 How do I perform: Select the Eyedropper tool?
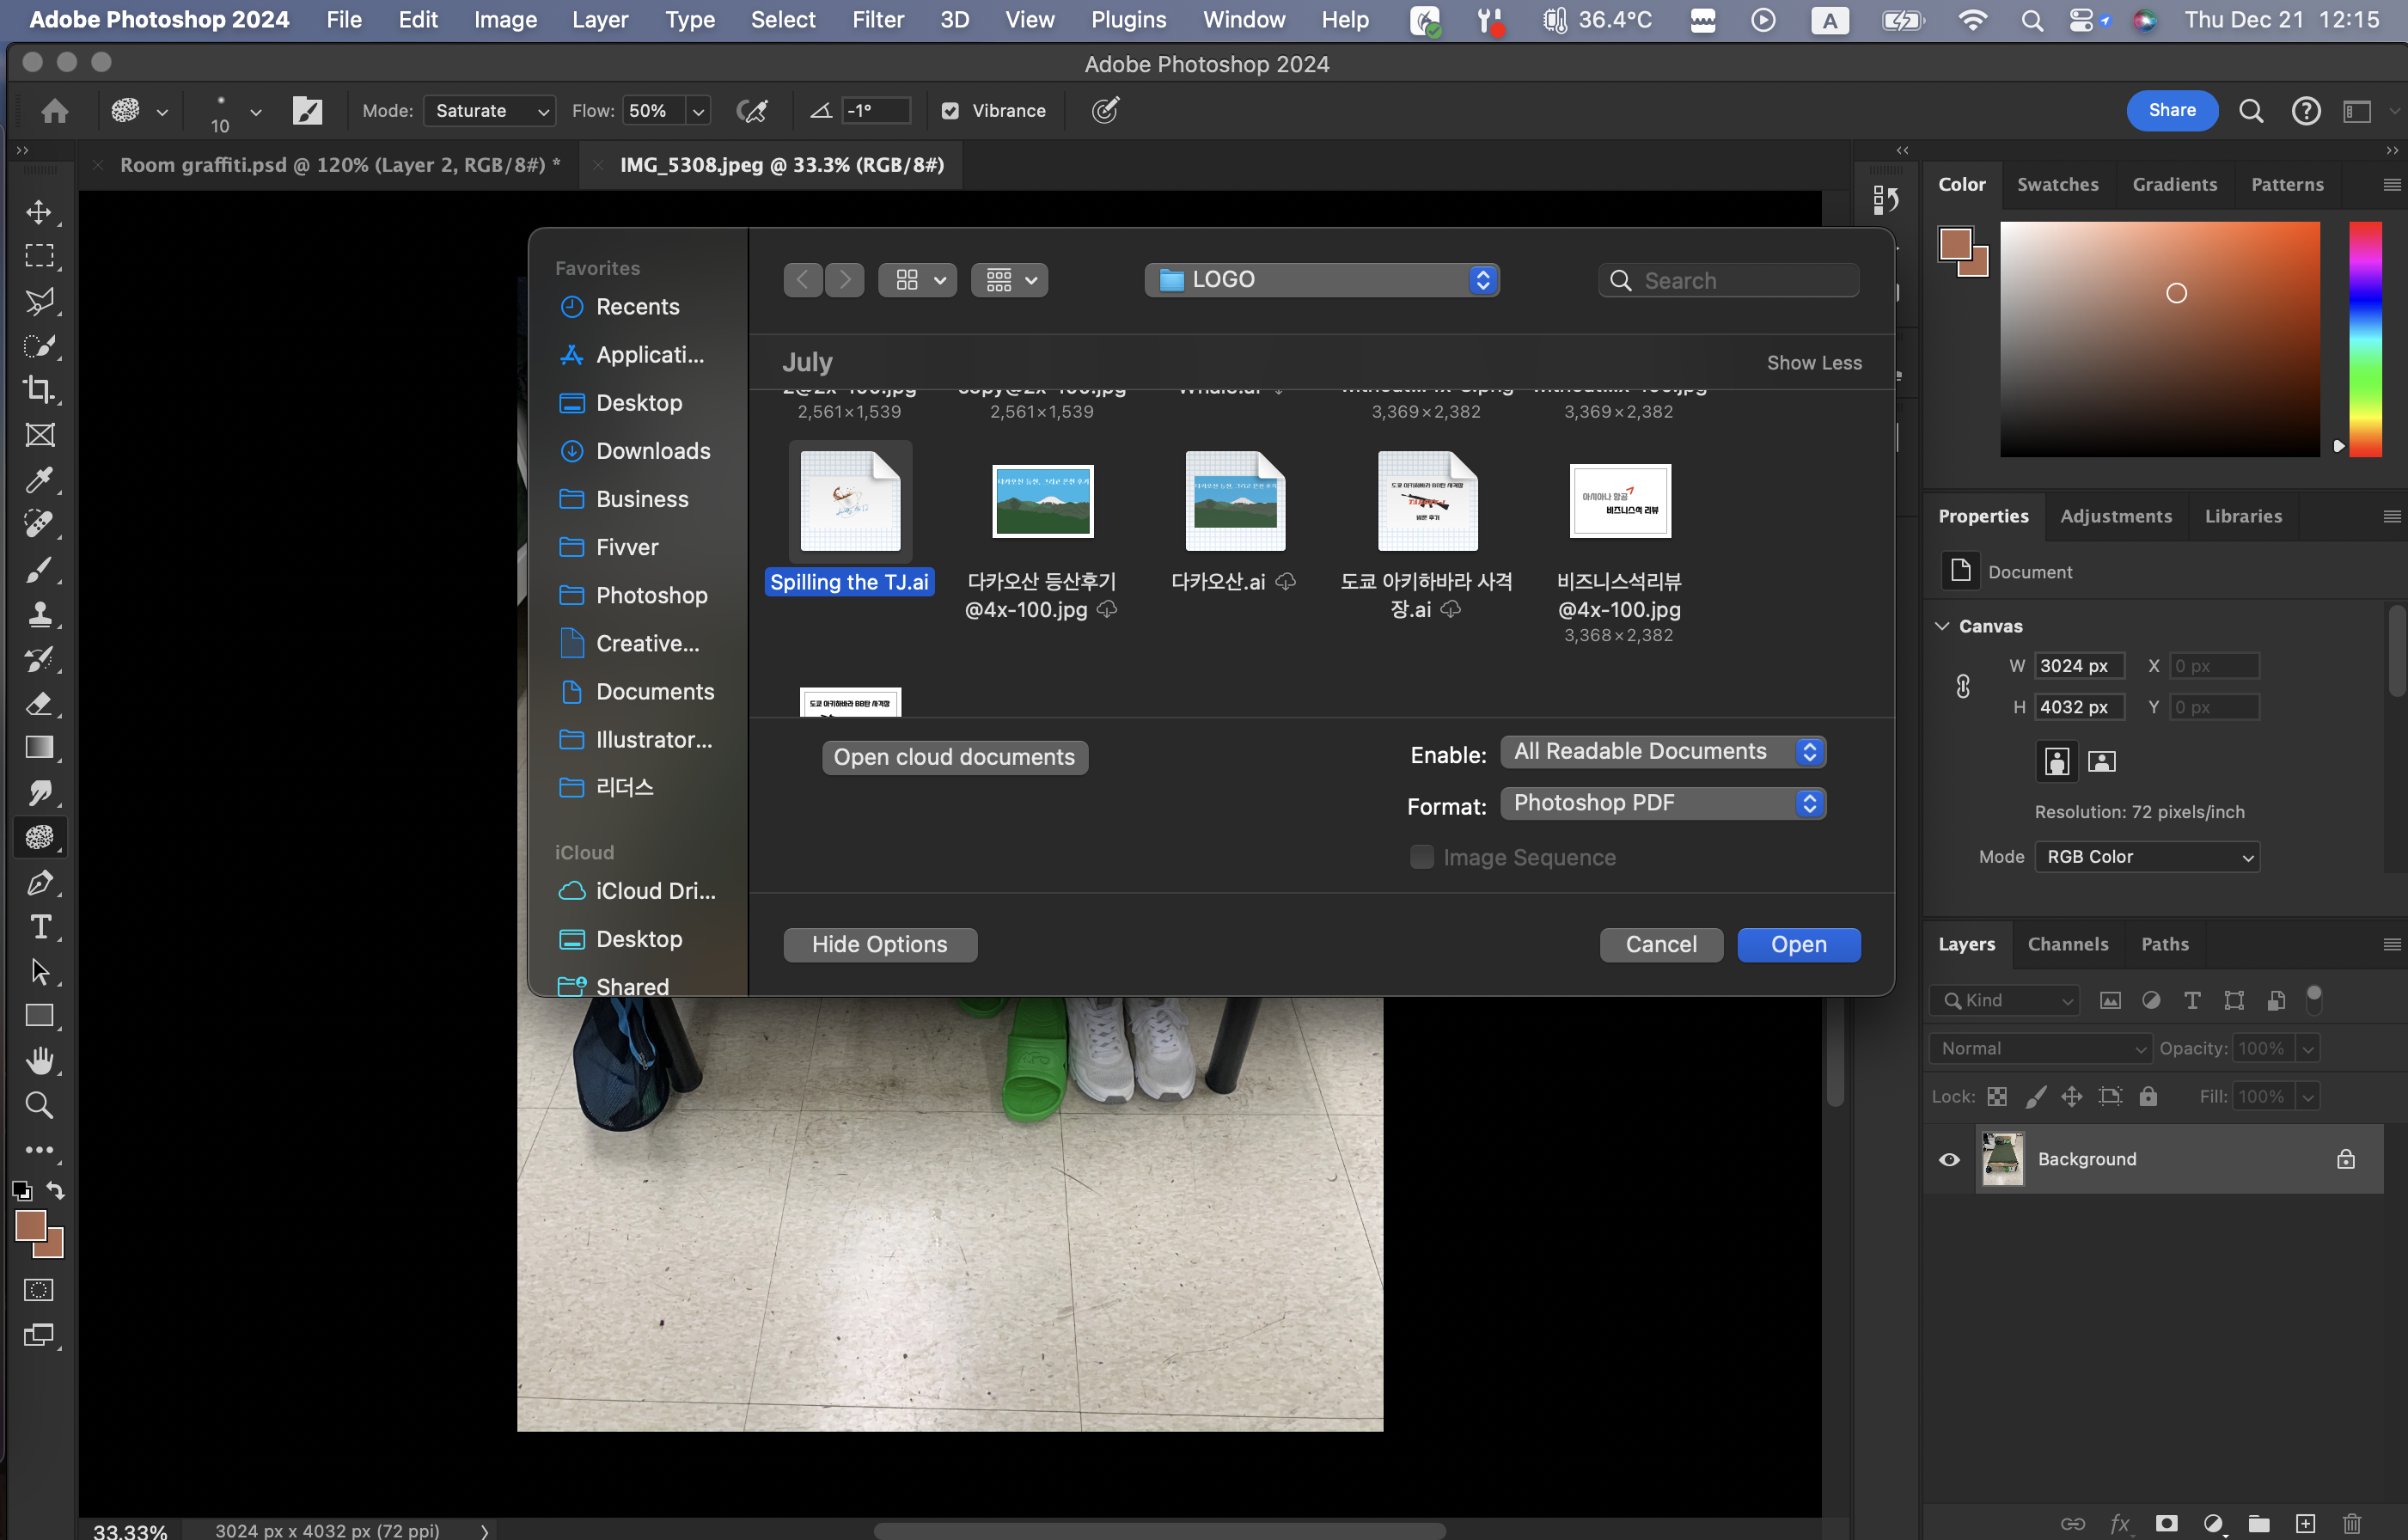[39, 479]
